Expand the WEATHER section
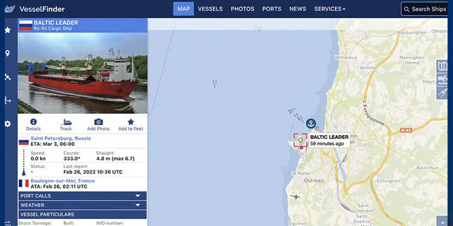Screen dimensions: 453x226 tap(82, 205)
